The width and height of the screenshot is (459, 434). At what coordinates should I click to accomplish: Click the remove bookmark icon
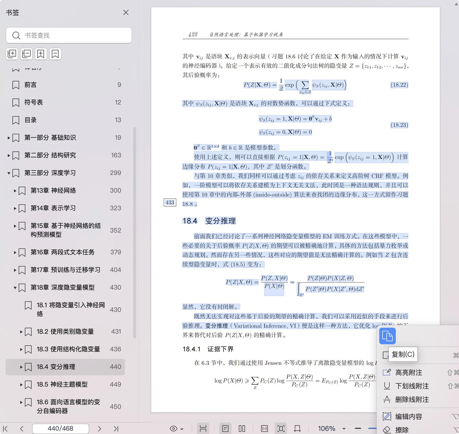click(x=55, y=54)
